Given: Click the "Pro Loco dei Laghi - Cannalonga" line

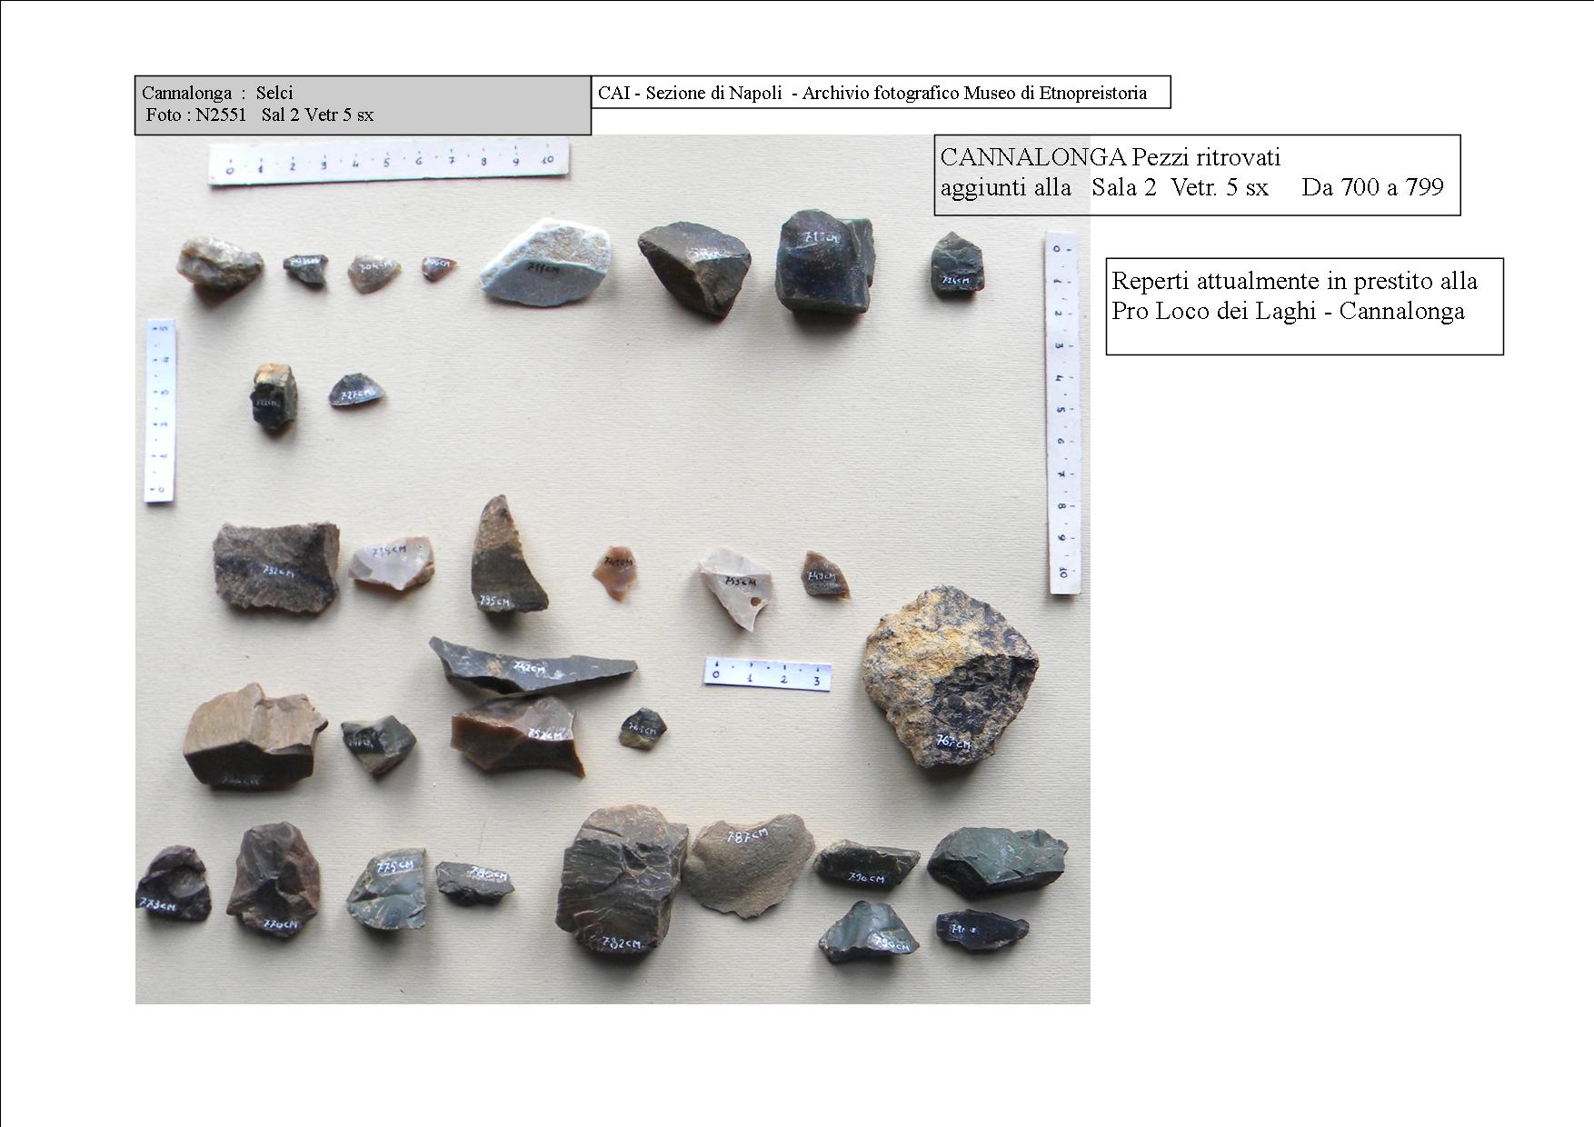Looking at the screenshot, I should pos(1289,311).
